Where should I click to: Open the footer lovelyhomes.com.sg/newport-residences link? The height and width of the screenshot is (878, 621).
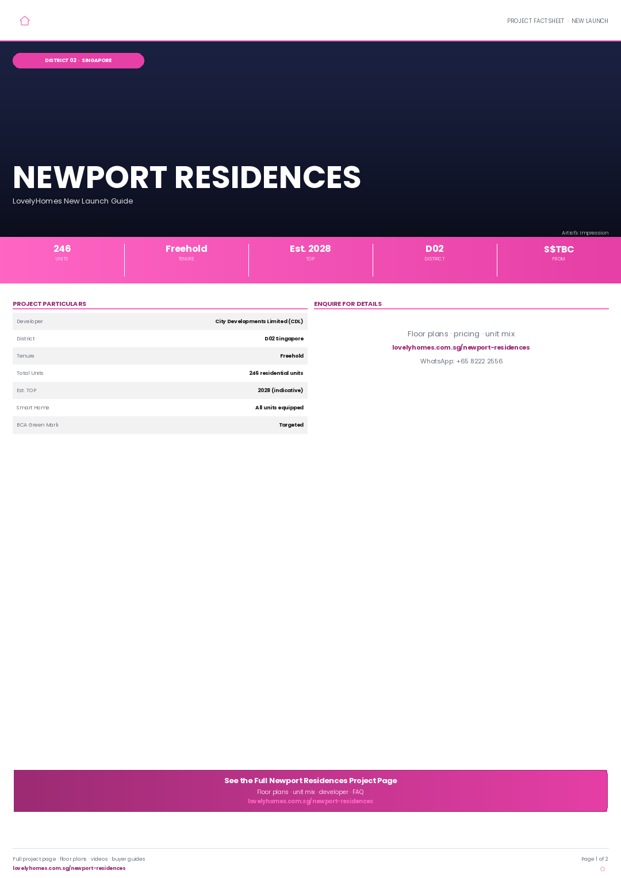(x=69, y=868)
